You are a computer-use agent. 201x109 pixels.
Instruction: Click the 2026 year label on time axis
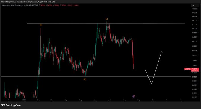pyautogui.click(x=24, y=100)
